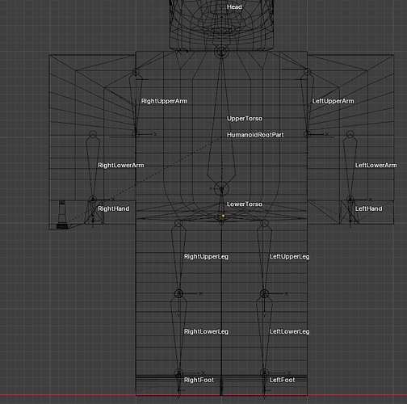The height and width of the screenshot is (404, 407).
Task: Select the RightUpperLeg bone label
Action: (206, 257)
